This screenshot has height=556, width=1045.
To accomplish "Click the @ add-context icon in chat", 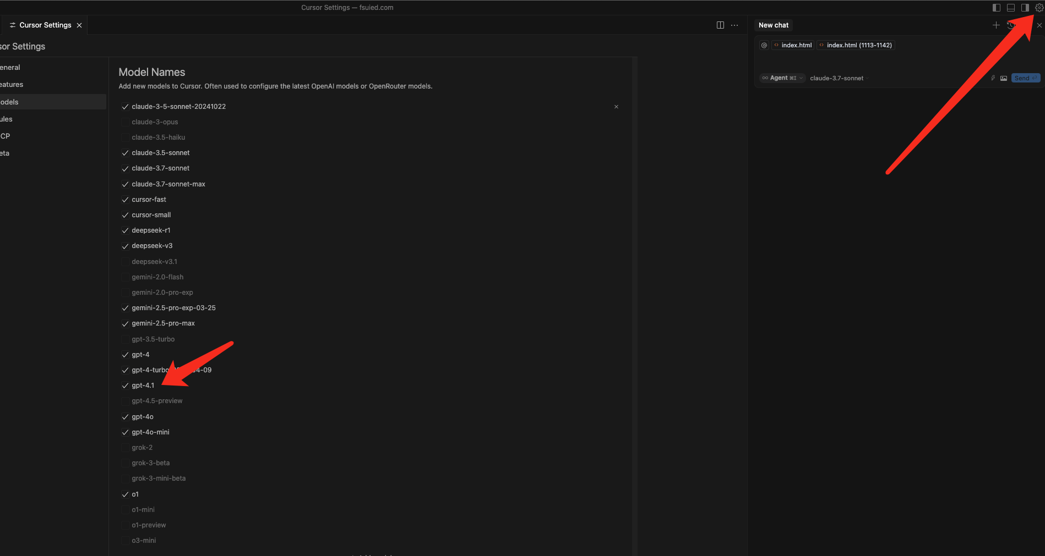I will point(764,45).
